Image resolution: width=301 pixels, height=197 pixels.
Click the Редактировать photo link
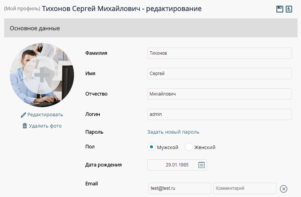(x=45, y=115)
